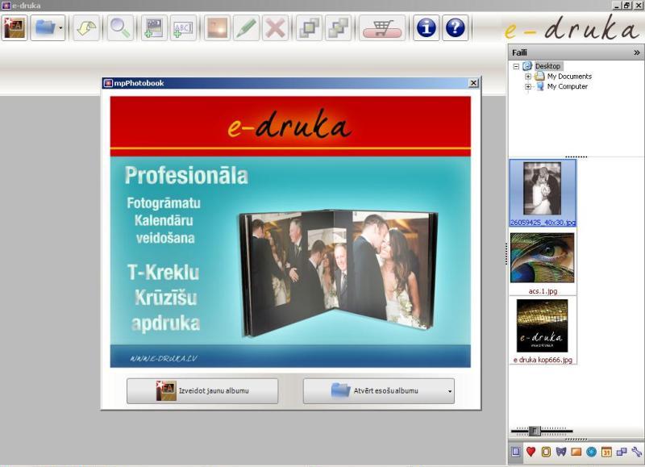This screenshot has width=645, height=467.
Task: Click the e-druka promotional banner image
Action: click(290, 231)
